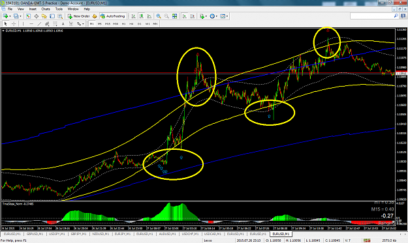This screenshot has width=408, height=243.
Task: Click the 2575/2 kb traffic status
Action: 389,240
